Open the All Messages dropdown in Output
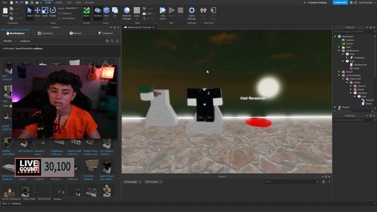Image resolution: width=377 pixels, height=212 pixels. click(x=133, y=182)
